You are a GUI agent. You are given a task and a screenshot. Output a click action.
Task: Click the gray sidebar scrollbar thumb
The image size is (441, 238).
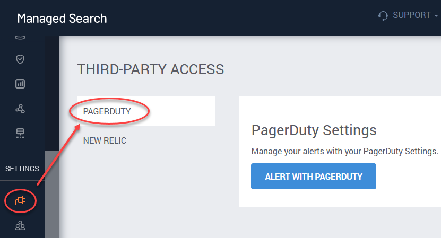tap(52, 194)
